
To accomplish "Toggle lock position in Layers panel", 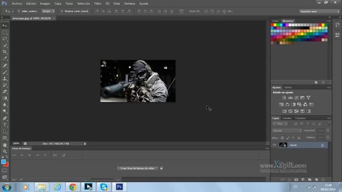I will click(293, 138).
